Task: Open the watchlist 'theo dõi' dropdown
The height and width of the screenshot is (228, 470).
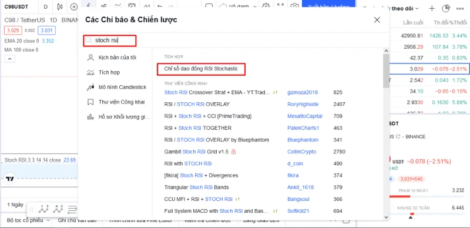Action: pyautogui.click(x=406, y=8)
